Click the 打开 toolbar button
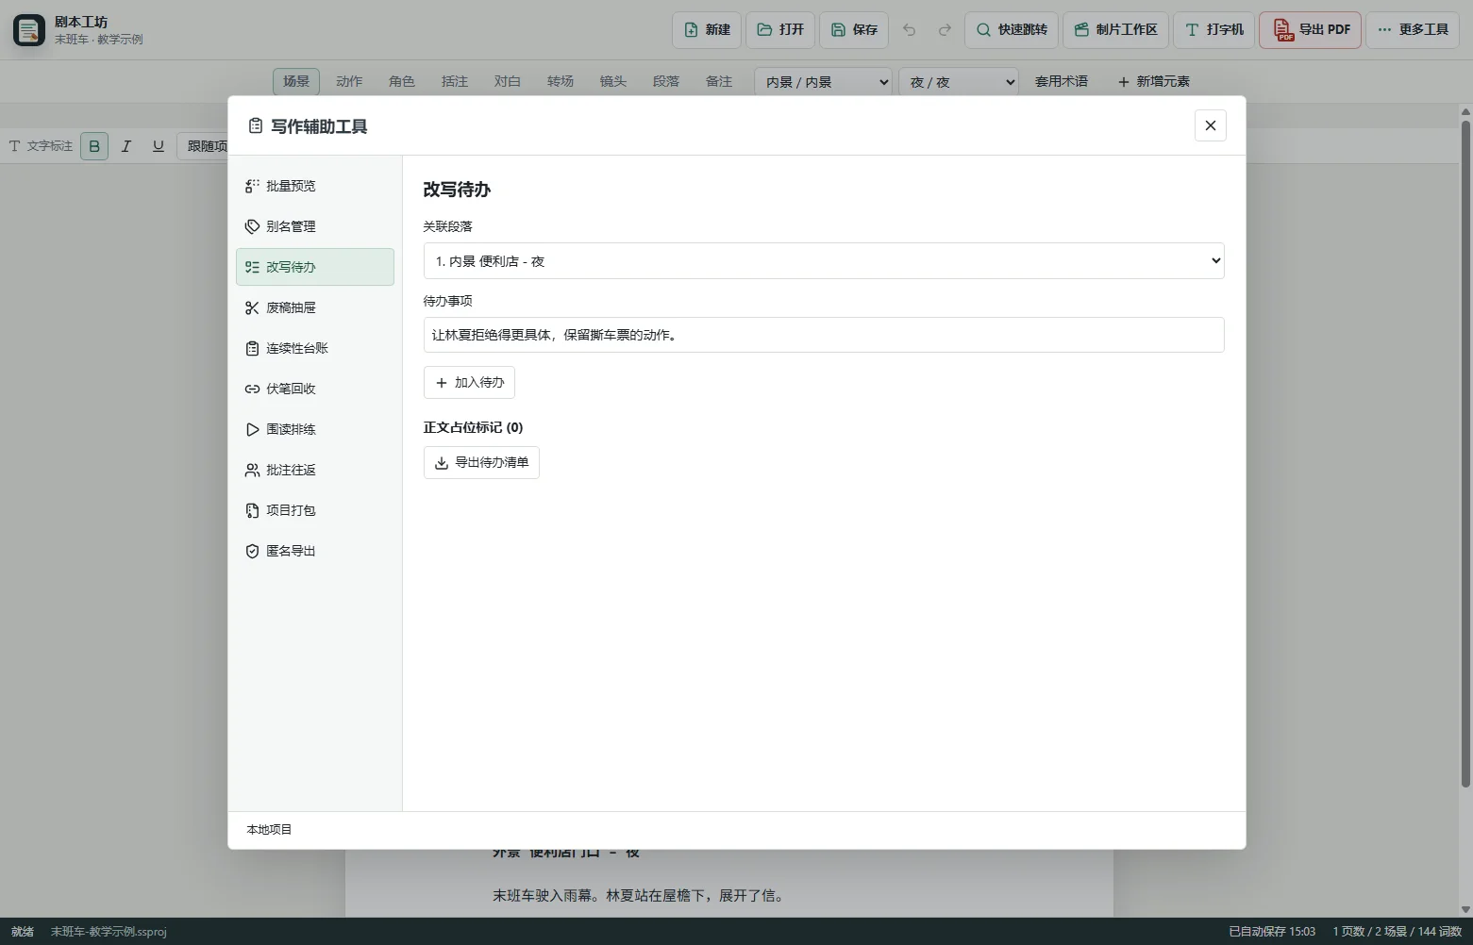This screenshot has height=945, width=1473. [x=780, y=30]
